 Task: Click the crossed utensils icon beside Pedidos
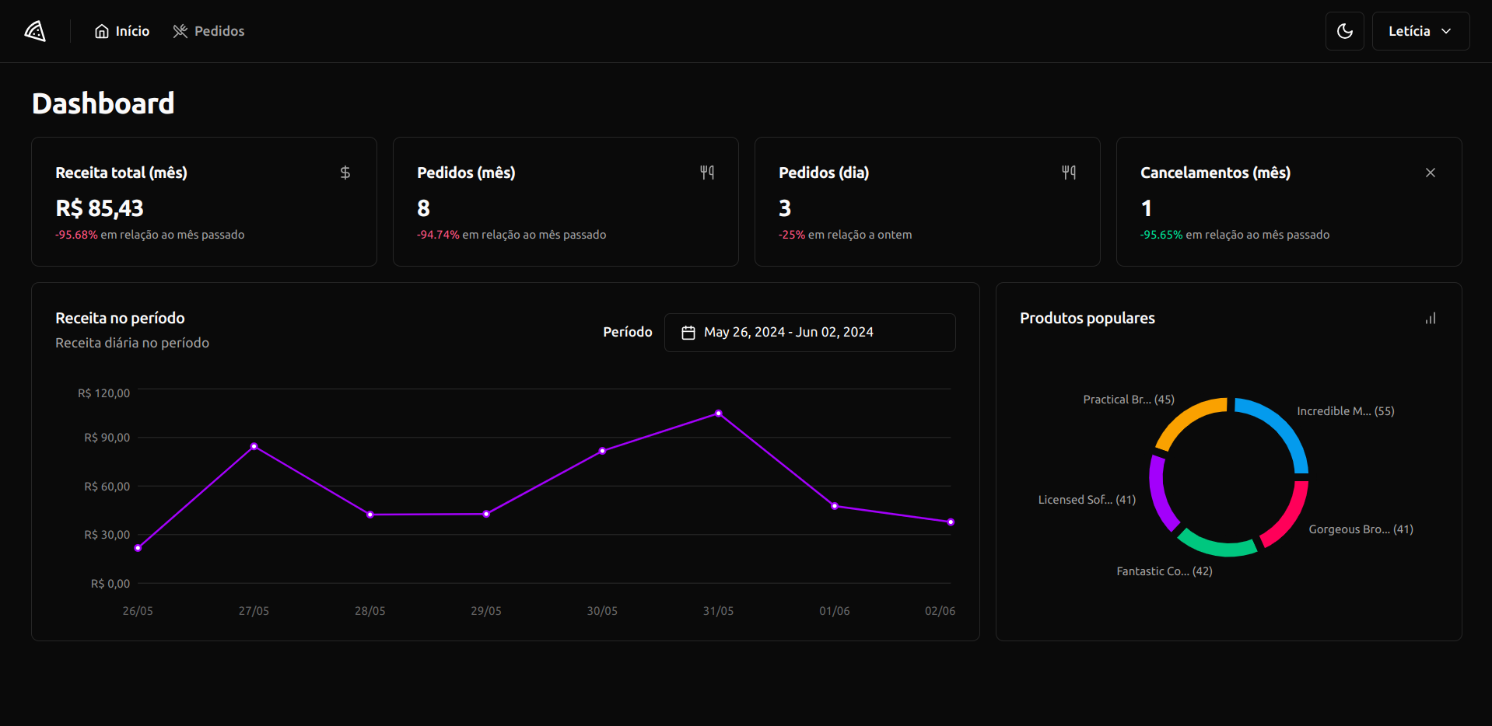point(180,31)
